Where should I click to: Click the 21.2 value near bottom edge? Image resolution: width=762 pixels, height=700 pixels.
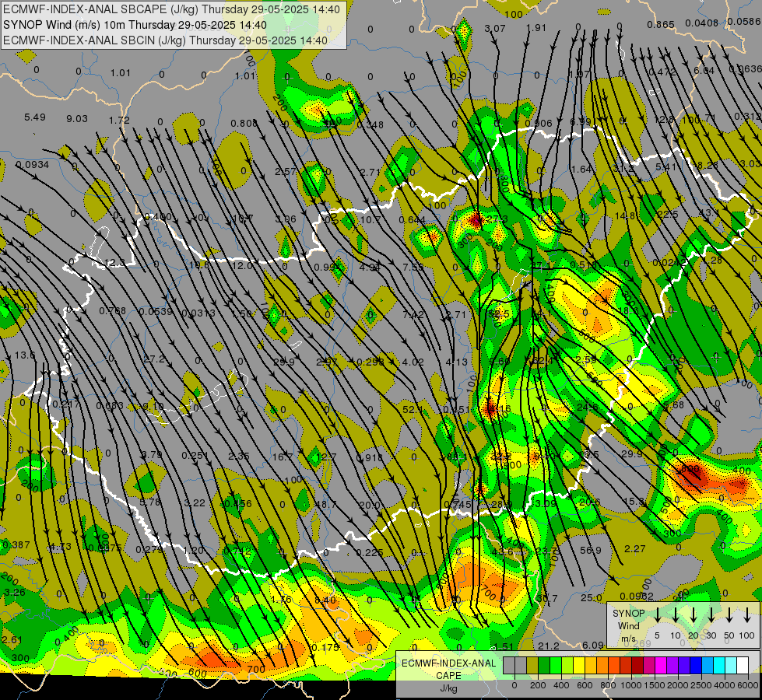(x=549, y=646)
